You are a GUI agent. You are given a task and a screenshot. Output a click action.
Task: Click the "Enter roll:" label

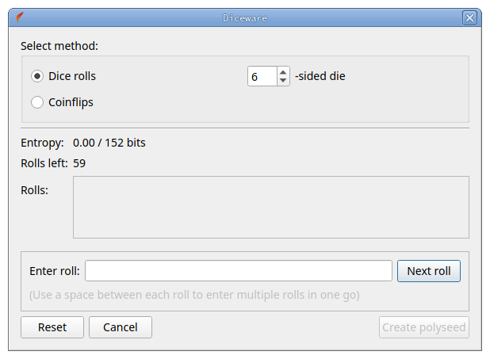click(55, 271)
